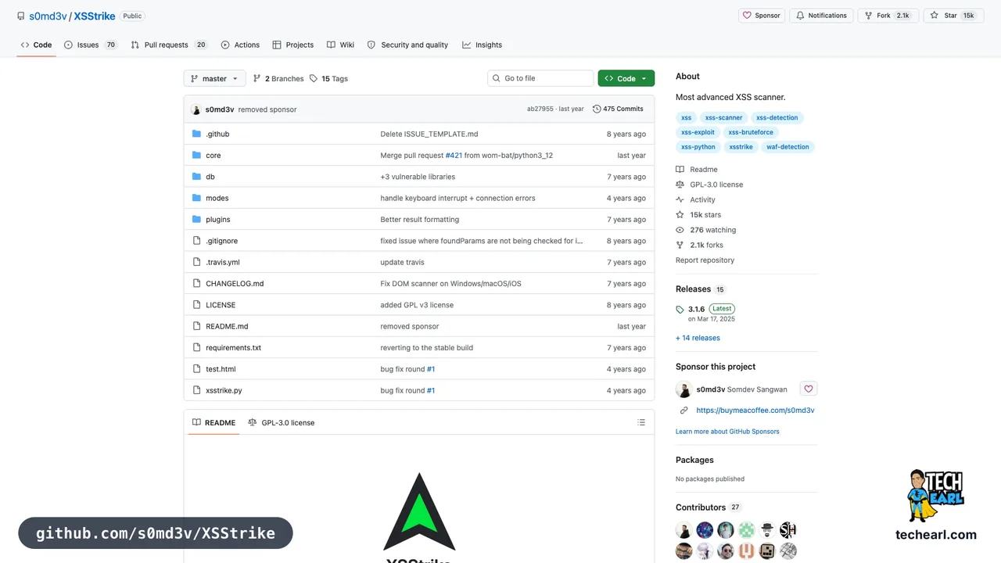The height and width of the screenshot is (563, 1001).
Task: Open GPL-3.0 license link in About
Action: [x=709, y=185]
